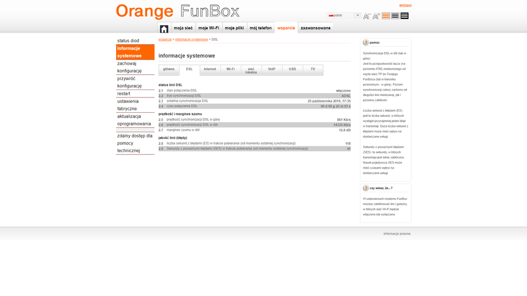Click the value 'ADSL'
Screen dimensions: 527x296
tap(346, 96)
